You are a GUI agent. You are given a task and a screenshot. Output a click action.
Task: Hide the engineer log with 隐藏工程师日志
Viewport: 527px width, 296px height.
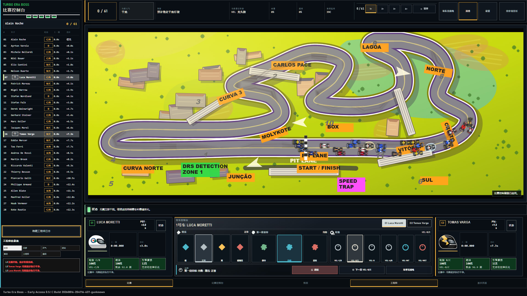coord(41,231)
